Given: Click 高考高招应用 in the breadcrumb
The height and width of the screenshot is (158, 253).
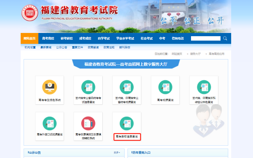Looking at the screenshot, I should (x=216, y=54).
